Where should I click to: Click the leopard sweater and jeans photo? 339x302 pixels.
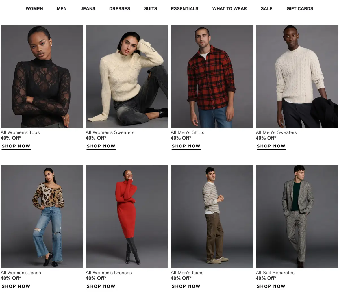point(42,216)
